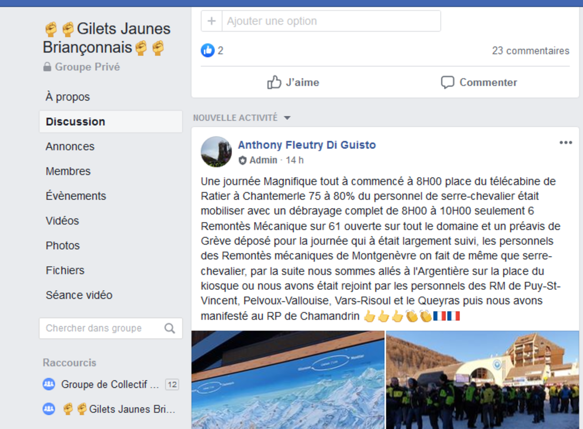
Task: Click the Gilets Jaunes Bri... shortcut group icon
Action: (49, 409)
